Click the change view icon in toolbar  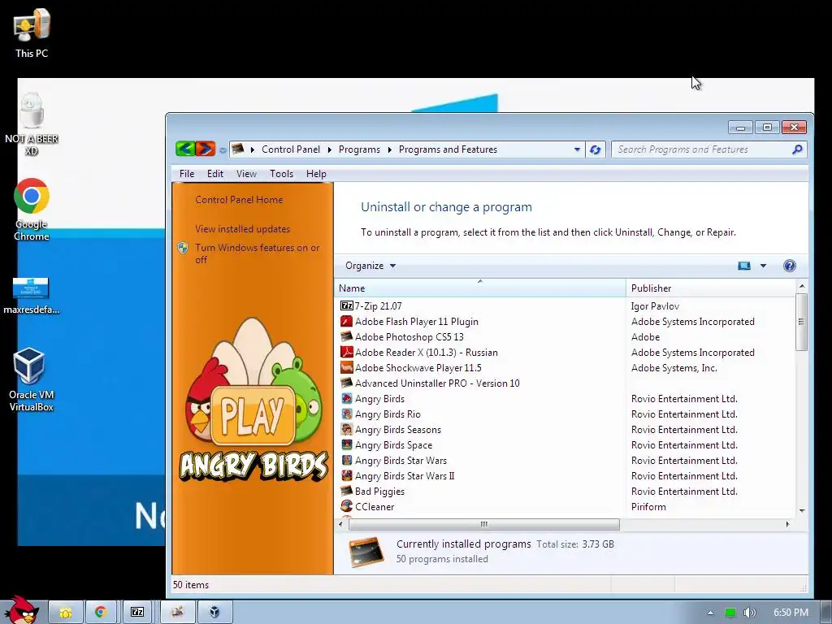(x=744, y=266)
